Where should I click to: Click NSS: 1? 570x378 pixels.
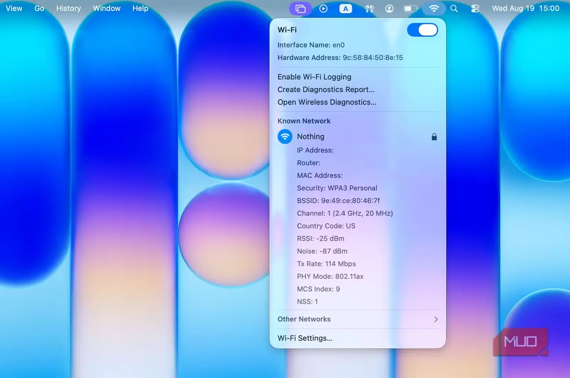(x=307, y=302)
